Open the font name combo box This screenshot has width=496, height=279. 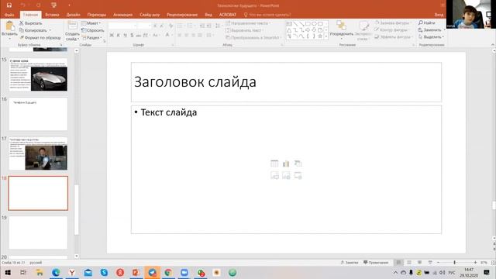tap(122, 26)
